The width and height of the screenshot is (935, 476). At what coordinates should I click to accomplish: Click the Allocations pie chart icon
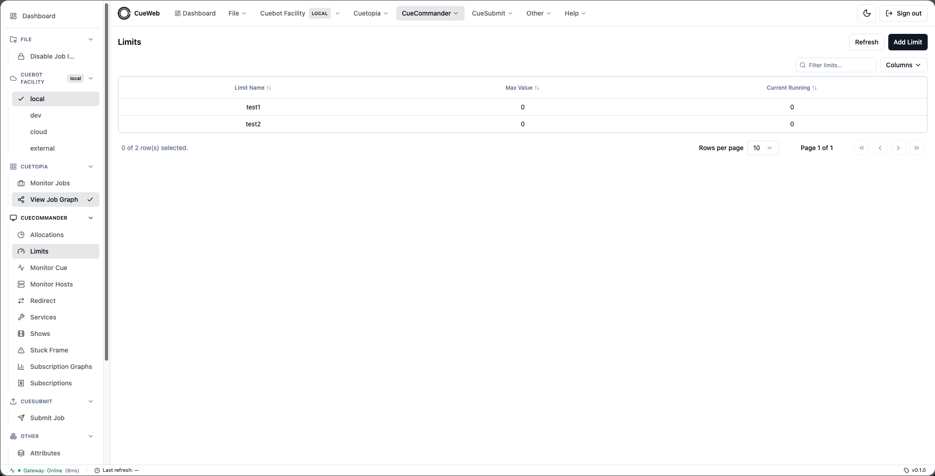click(x=21, y=235)
